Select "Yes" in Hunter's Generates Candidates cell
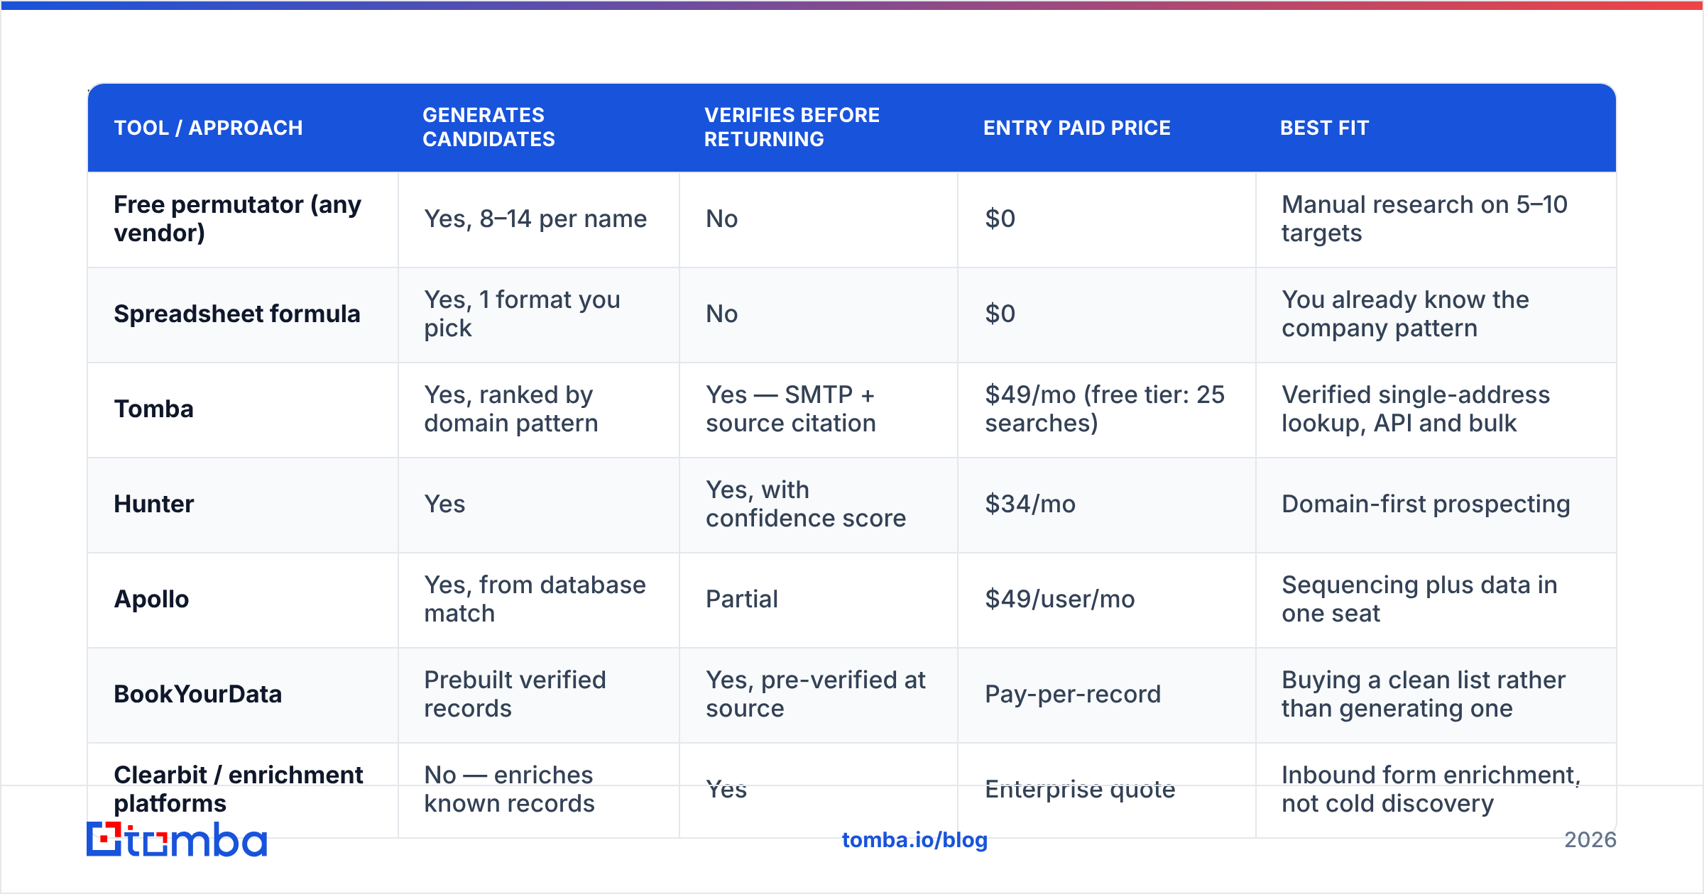This screenshot has width=1704, height=894. pos(444,504)
